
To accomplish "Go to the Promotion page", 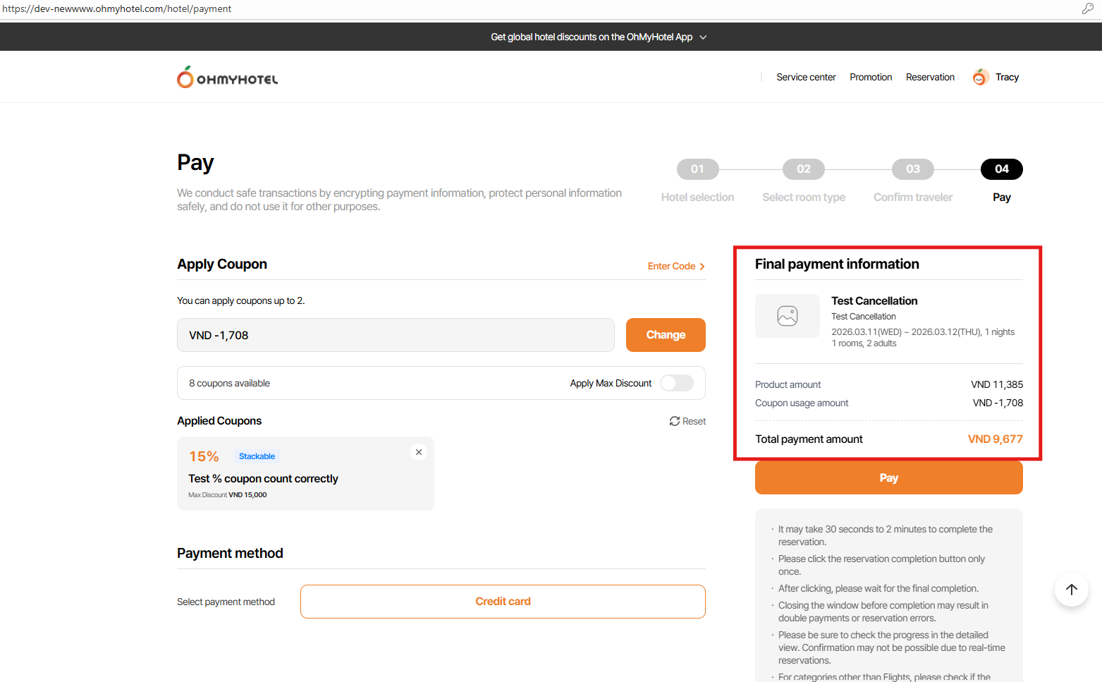I will point(871,77).
